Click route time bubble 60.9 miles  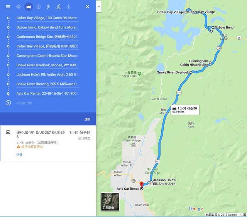(185, 110)
